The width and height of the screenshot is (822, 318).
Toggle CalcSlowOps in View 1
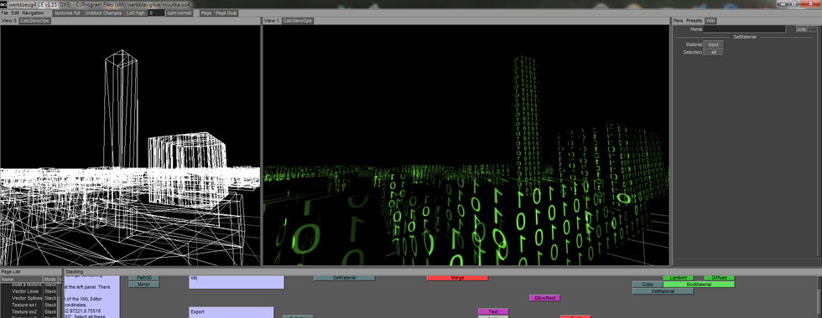pos(297,21)
